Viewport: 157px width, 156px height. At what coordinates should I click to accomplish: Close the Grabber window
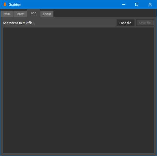coord(150,5)
